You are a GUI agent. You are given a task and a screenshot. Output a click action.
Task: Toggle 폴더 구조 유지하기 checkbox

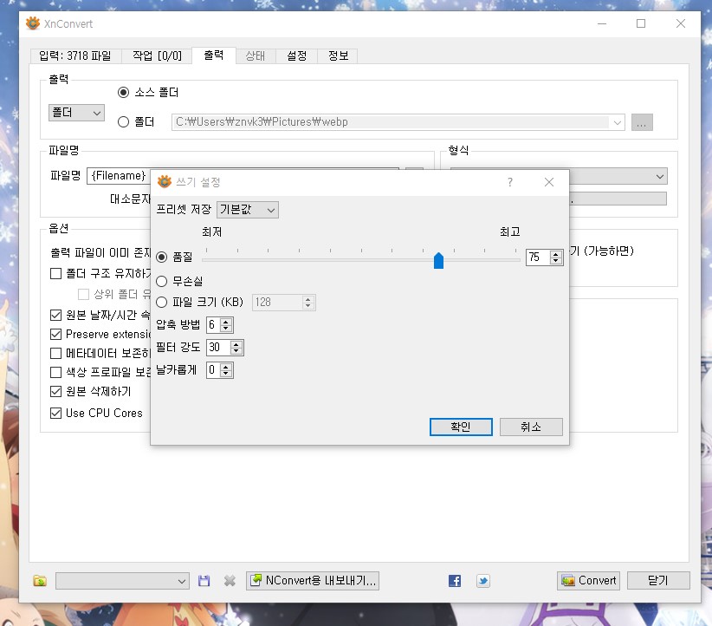pyautogui.click(x=55, y=274)
